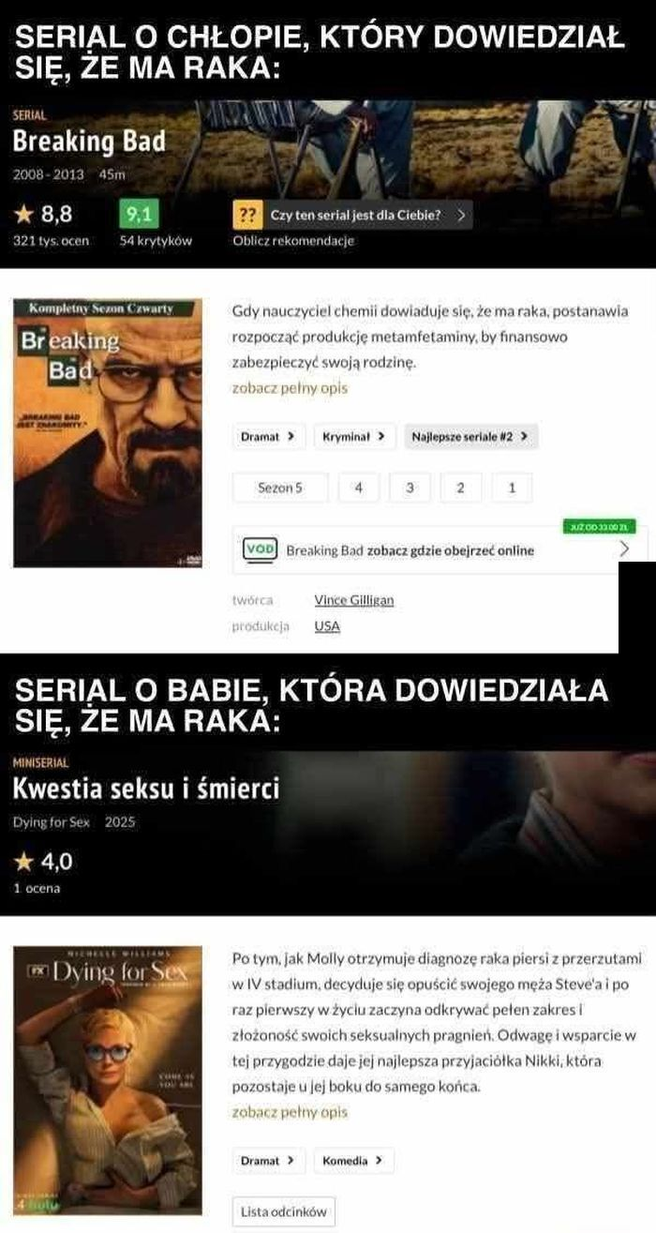Click the star icon beside the 4,0 rating

pos(23,861)
